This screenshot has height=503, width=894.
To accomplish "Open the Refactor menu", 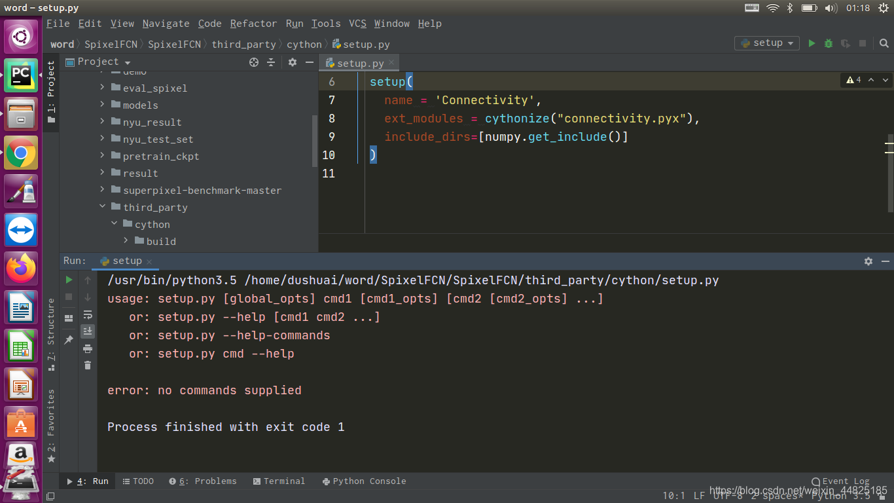I will [253, 24].
